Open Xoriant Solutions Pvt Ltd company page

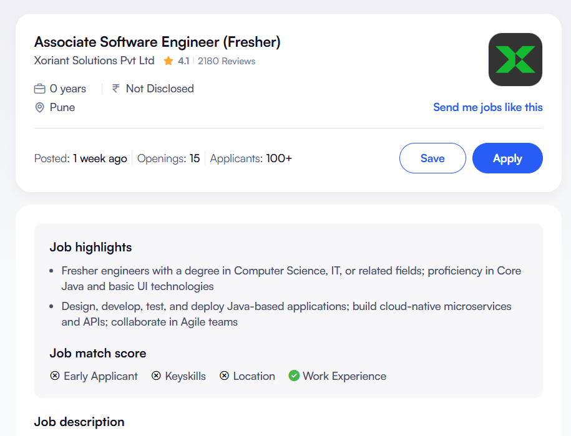coord(94,61)
